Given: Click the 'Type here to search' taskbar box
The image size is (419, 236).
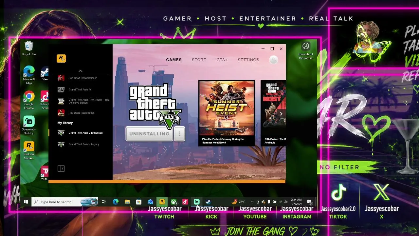Looking at the screenshot, I should [65, 202].
